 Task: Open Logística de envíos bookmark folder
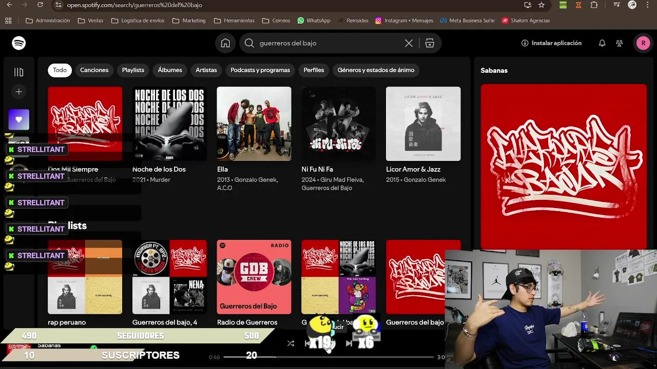click(138, 21)
